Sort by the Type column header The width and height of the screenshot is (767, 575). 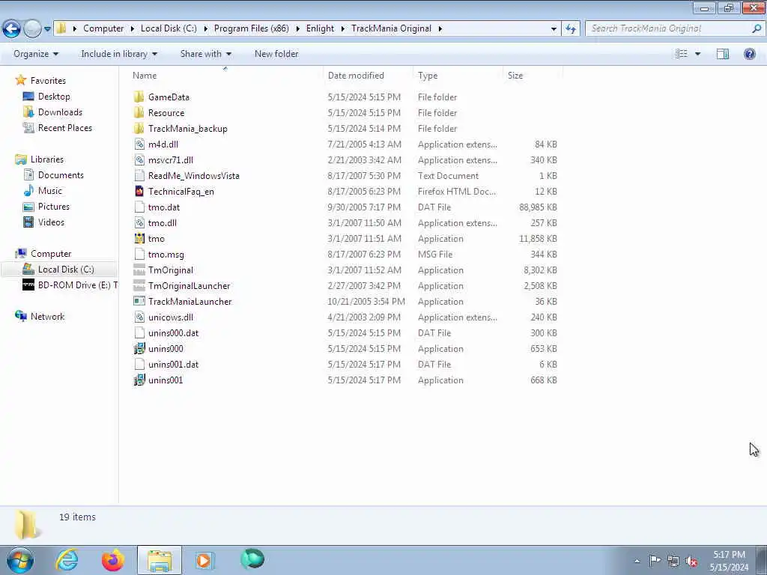[x=428, y=76]
